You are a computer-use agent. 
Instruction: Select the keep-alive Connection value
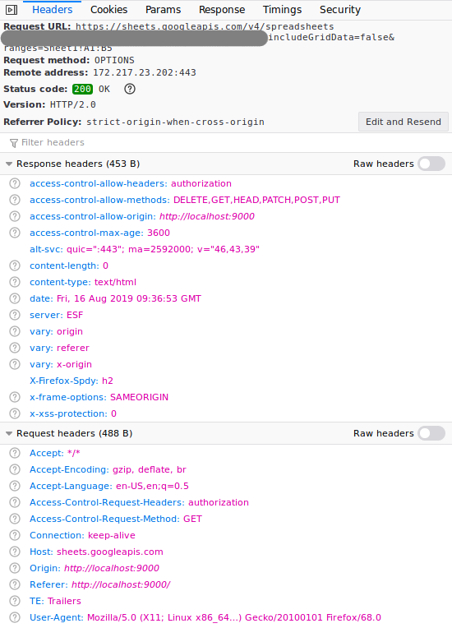point(112,535)
